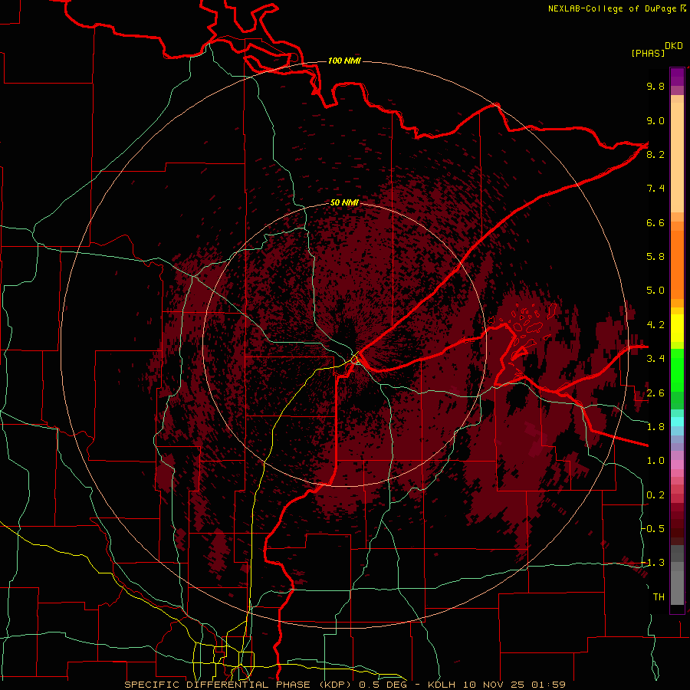Click the pink segment of the color bar
690x690 pixels.
click(677, 465)
